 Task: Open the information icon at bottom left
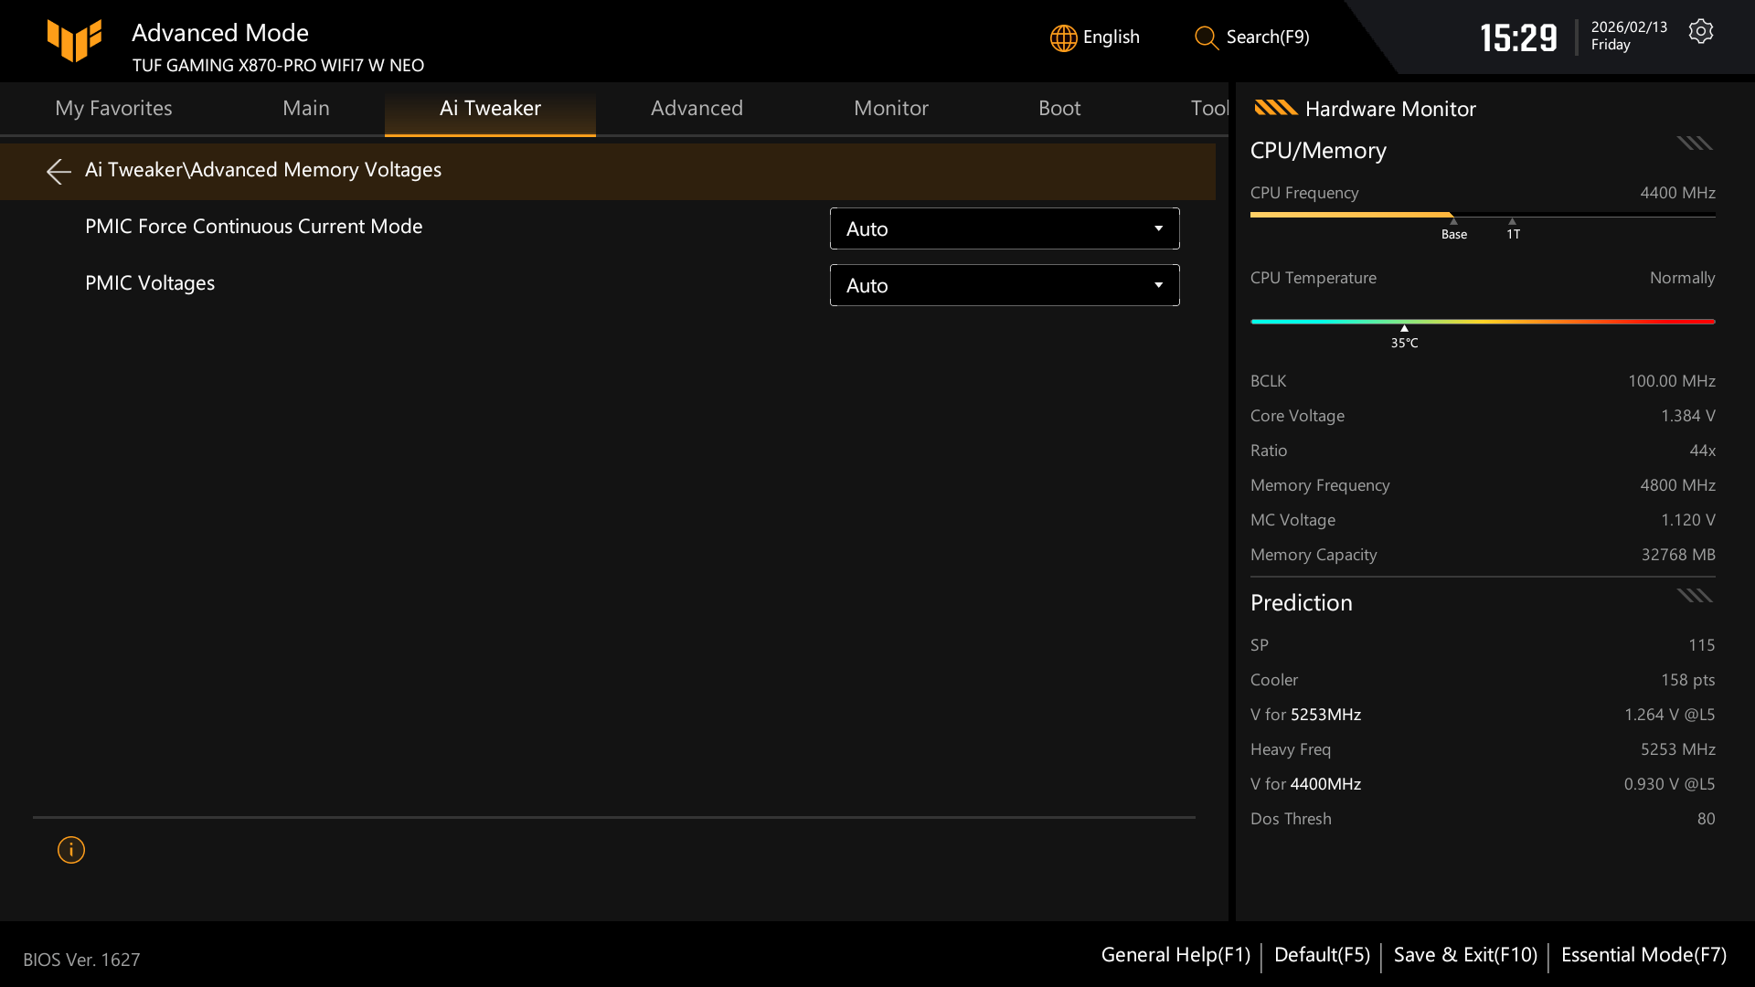click(x=70, y=849)
